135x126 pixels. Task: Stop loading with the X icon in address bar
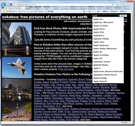coord(121,5)
